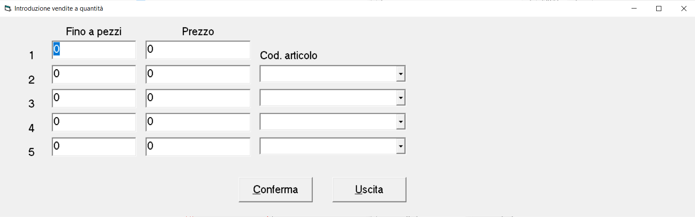Focus the Prezzo field in row 1
Image resolution: width=695 pixels, height=217 pixels.
tap(198, 50)
